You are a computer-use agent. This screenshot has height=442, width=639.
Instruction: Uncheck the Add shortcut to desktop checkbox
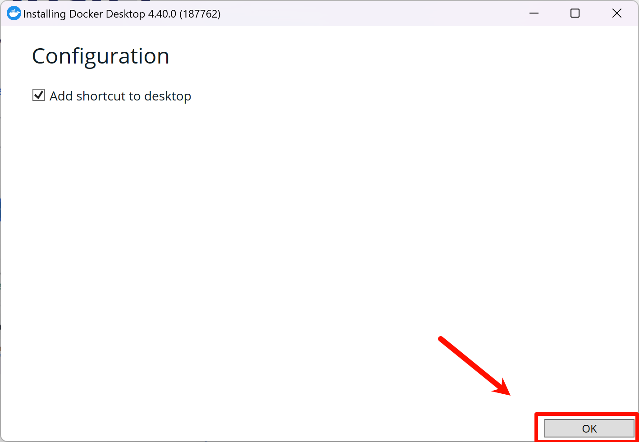tap(39, 95)
